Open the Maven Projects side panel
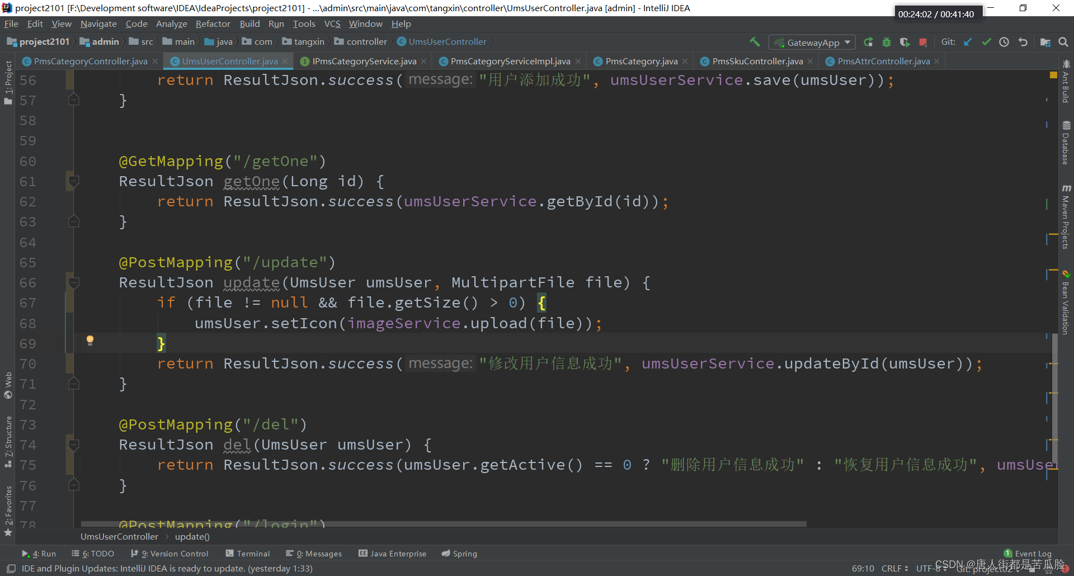The height and width of the screenshot is (576, 1074). point(1066,217)
